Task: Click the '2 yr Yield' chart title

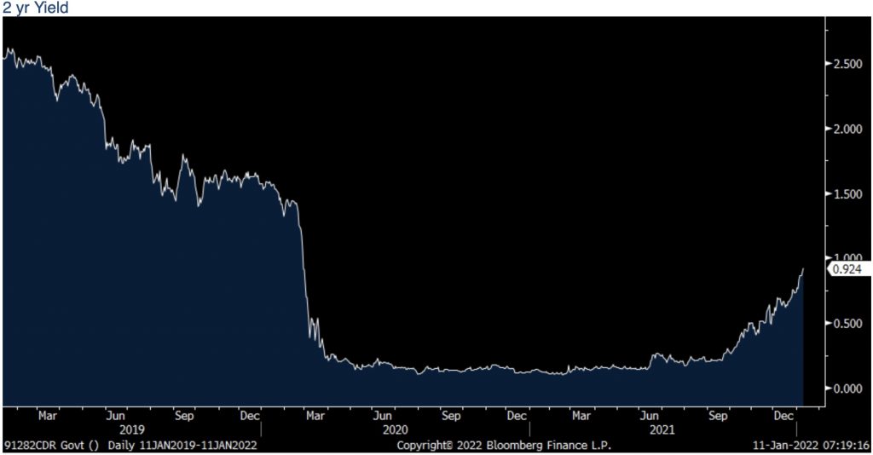Action: coord(36,8)
